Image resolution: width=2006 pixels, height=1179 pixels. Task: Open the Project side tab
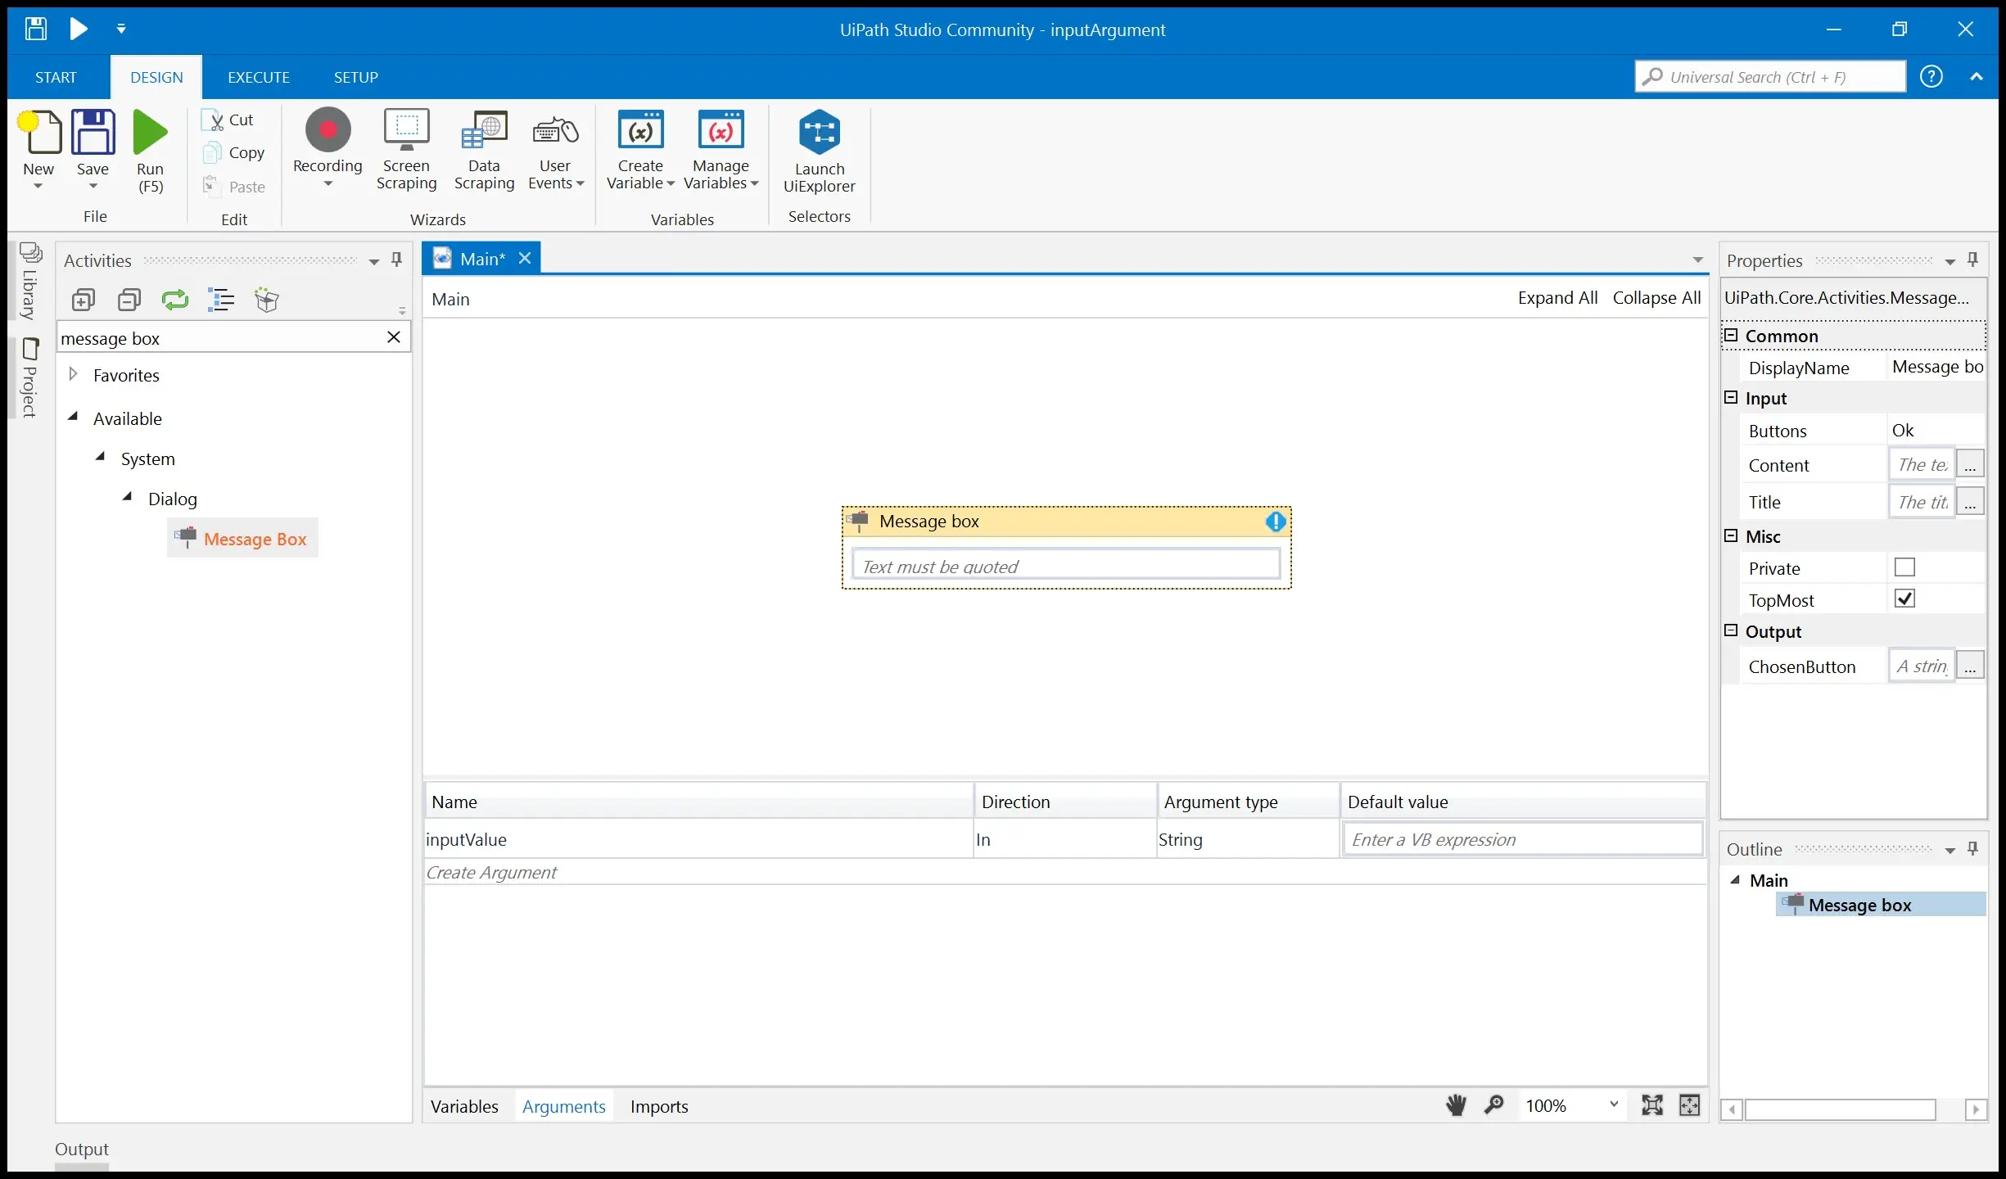pyautogui.click(x=30, y=377)
